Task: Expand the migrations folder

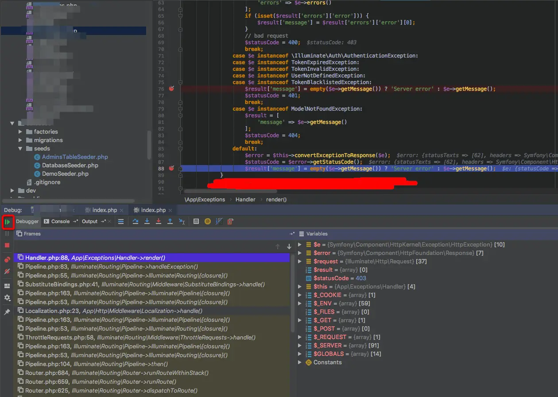Action: coord(20,140)
